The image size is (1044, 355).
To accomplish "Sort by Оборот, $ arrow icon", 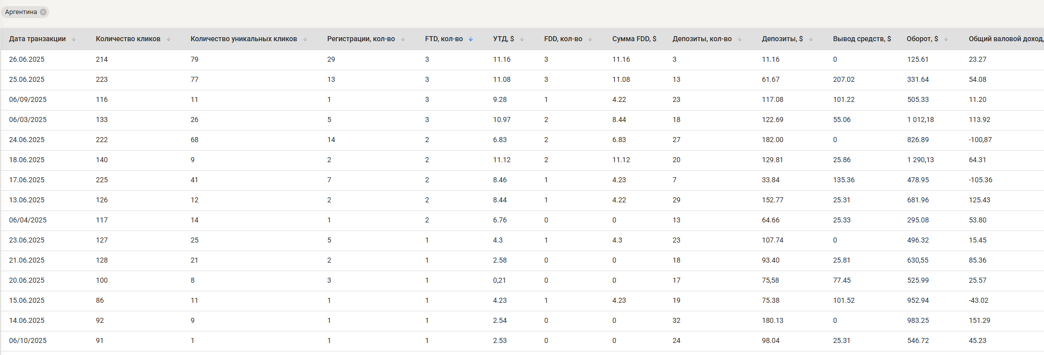I will coord(946,39).
